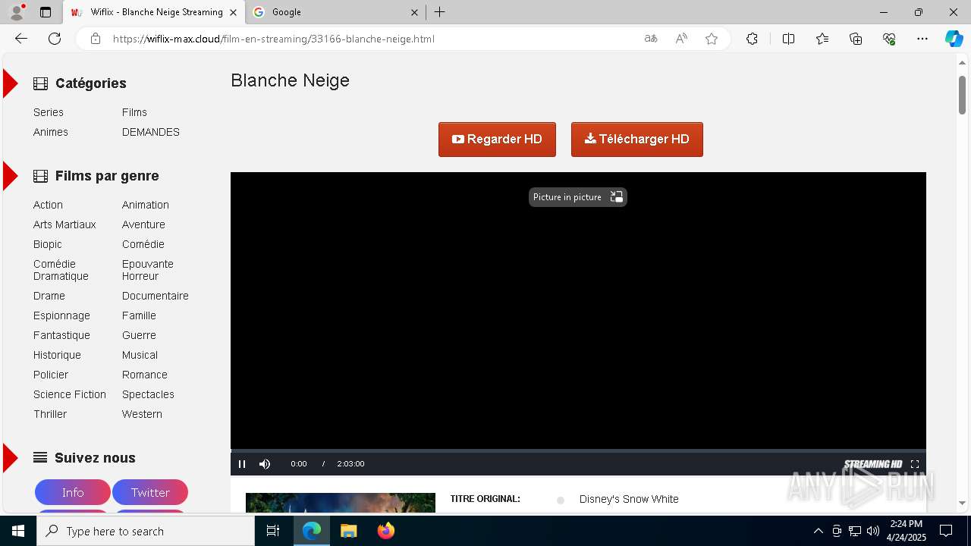Click the Télécharger HD button
Screen dimensions: 971x546
click(637, 140)
